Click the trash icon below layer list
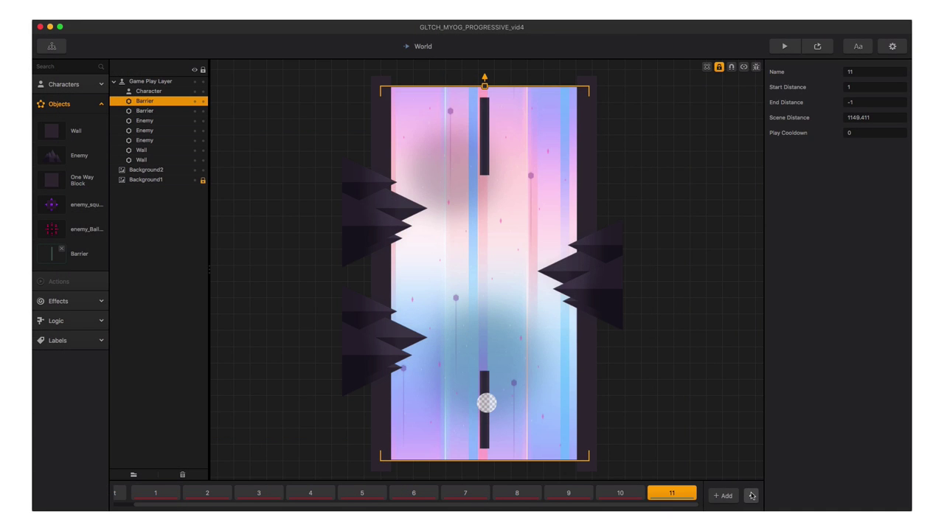The image size is (944, 531). (182, 474)
